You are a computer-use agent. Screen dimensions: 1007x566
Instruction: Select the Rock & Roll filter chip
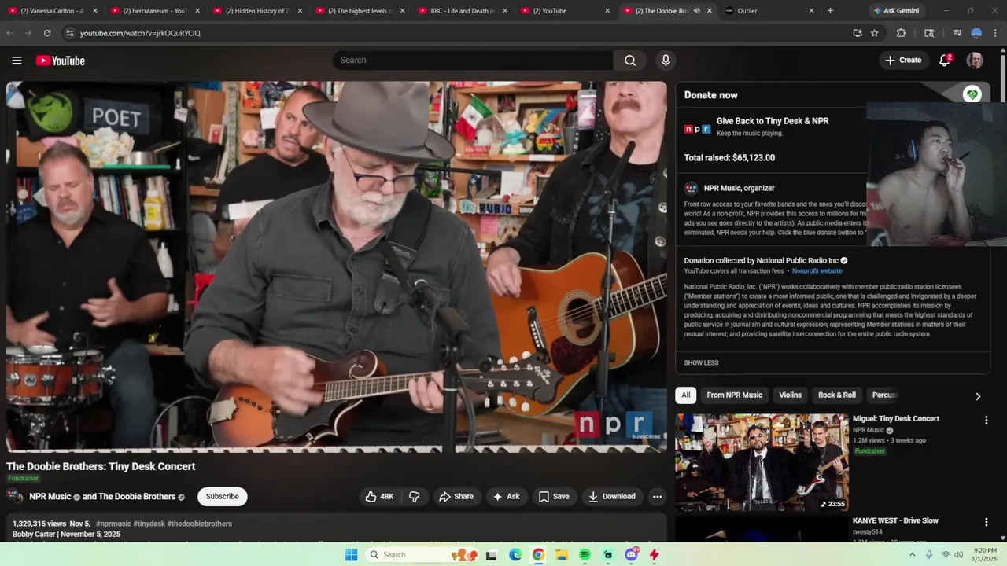[836, 395]
